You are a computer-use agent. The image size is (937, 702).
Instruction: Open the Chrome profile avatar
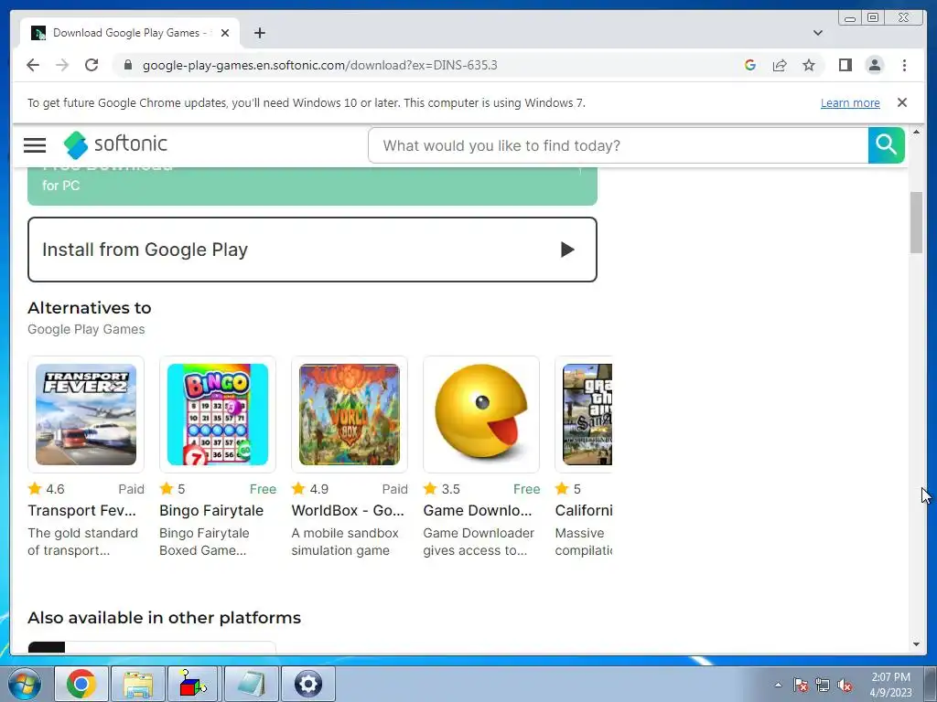[874, 65]
